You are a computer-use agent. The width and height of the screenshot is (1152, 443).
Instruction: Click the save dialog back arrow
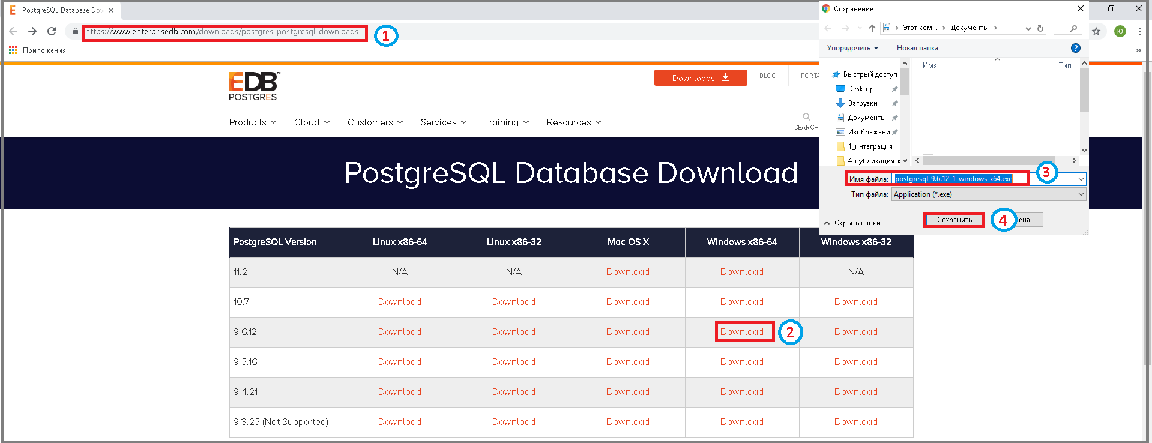pyautogui.click(x=828, y=28)
